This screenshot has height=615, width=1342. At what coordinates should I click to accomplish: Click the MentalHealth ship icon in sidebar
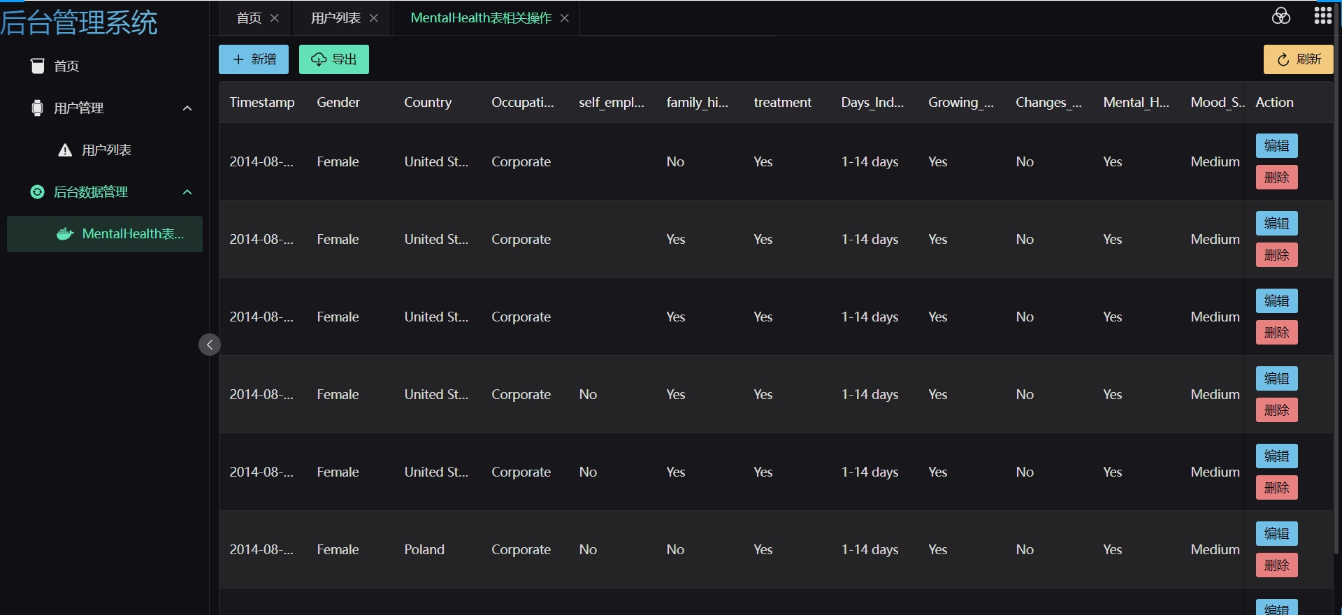65,234
